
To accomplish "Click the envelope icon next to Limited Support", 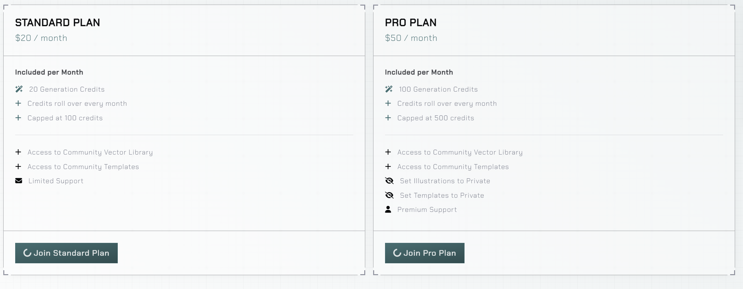I will coord(19,181).
